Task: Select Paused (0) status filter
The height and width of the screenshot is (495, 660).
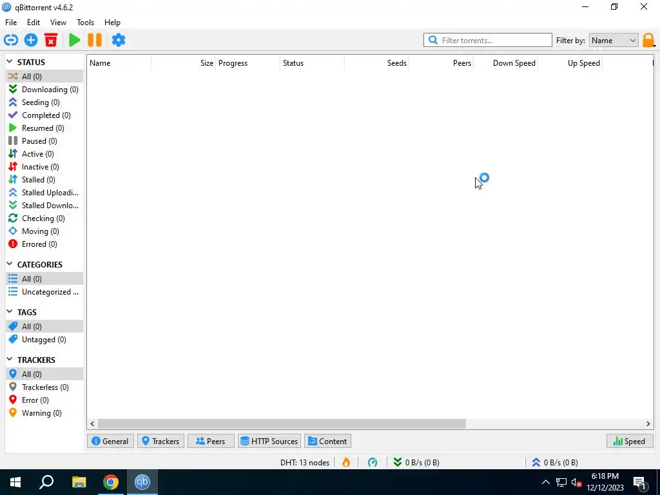Action: point(44,141)
